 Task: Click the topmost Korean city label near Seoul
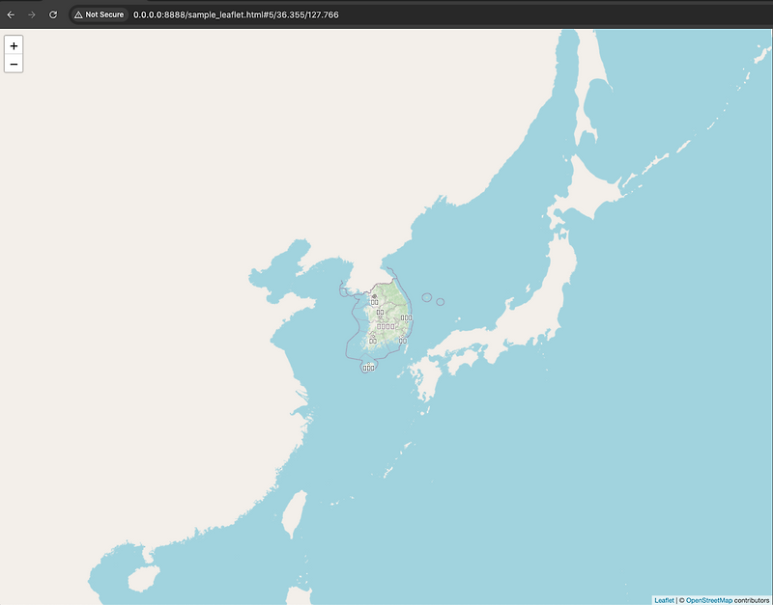click(374, 302)
